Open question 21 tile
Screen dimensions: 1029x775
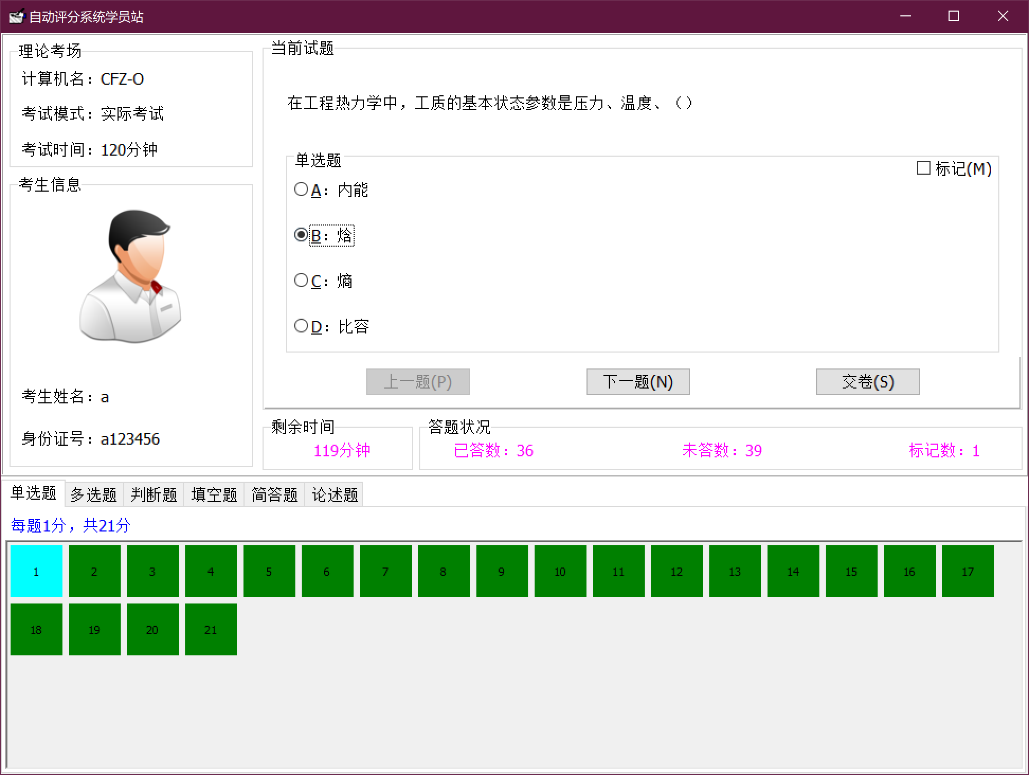click(211, 629)
